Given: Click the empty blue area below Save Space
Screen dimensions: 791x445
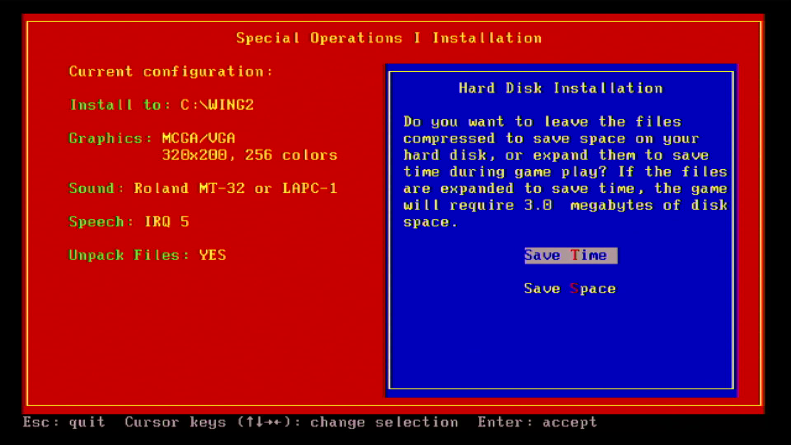Looking at the screenshot, I should click(x=561, y=342).
